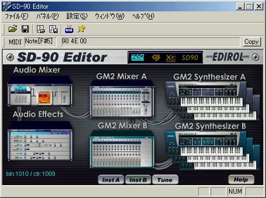266x198 pixels.
Task: Click the MIDI Note[F#5] field
Action: pyautogui.click(x=41, y=42)
